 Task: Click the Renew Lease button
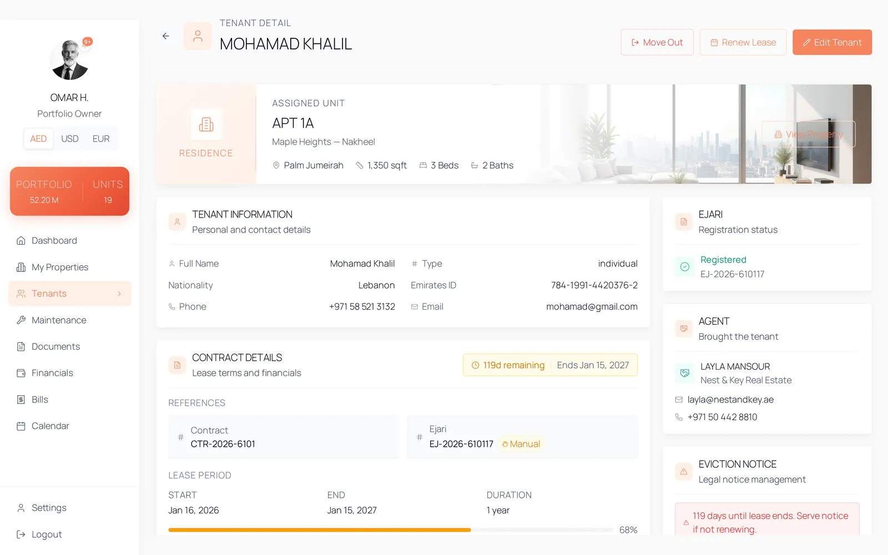pyautogui.click(x=743, y=42)
